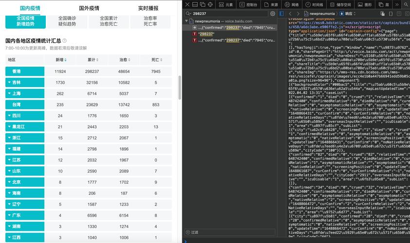Sort table by 新增 column
This screenshot has height=243, width=410.
[61, 60]
